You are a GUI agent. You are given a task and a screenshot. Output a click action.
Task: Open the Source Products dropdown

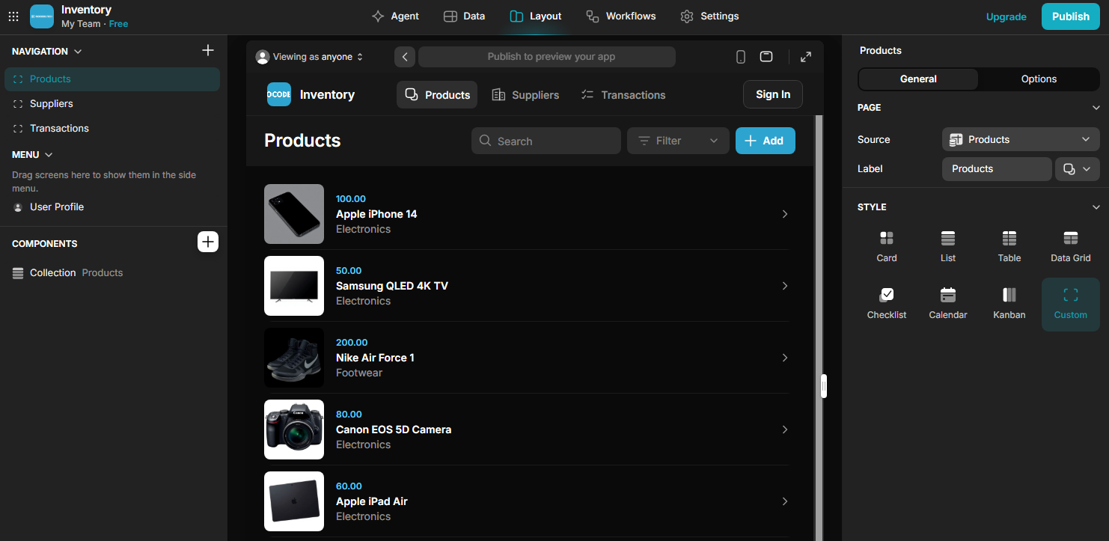(x=1021, y=140)
